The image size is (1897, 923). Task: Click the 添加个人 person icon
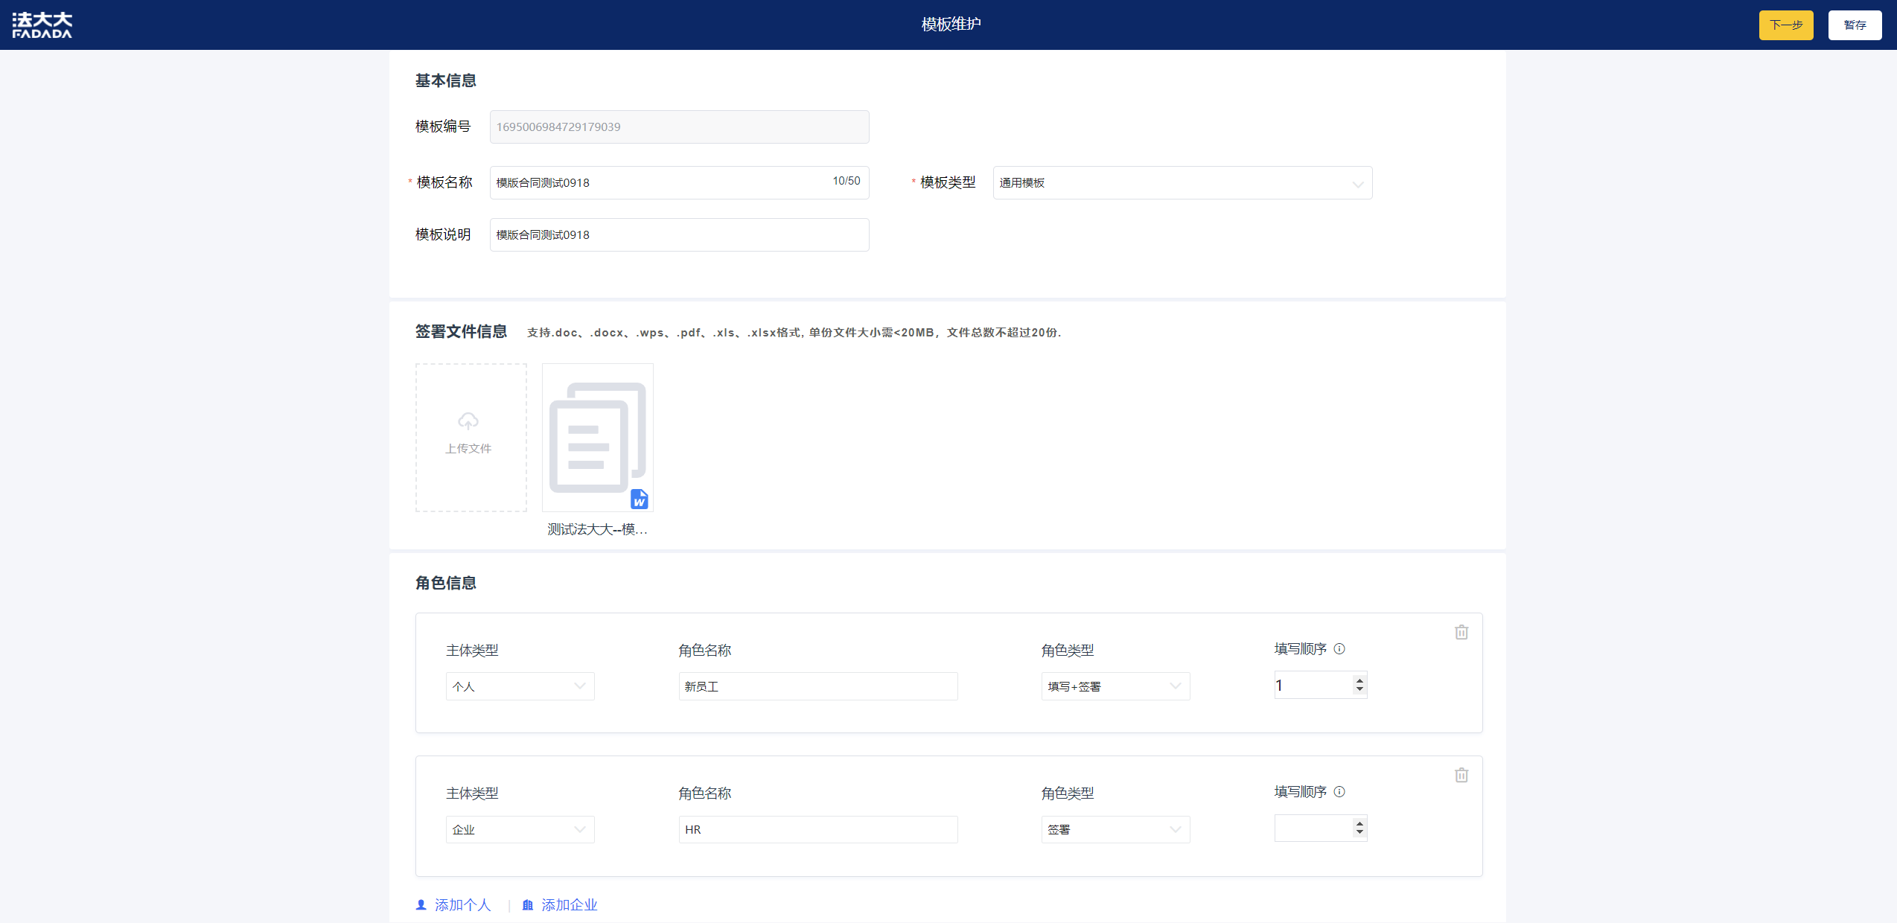(x=421, y=904)
